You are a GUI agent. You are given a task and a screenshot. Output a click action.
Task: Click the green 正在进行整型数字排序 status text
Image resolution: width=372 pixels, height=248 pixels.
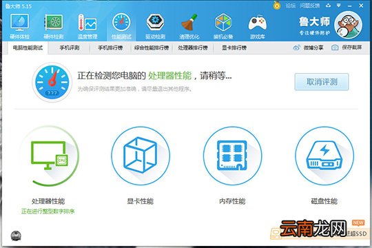click(48, 211)
